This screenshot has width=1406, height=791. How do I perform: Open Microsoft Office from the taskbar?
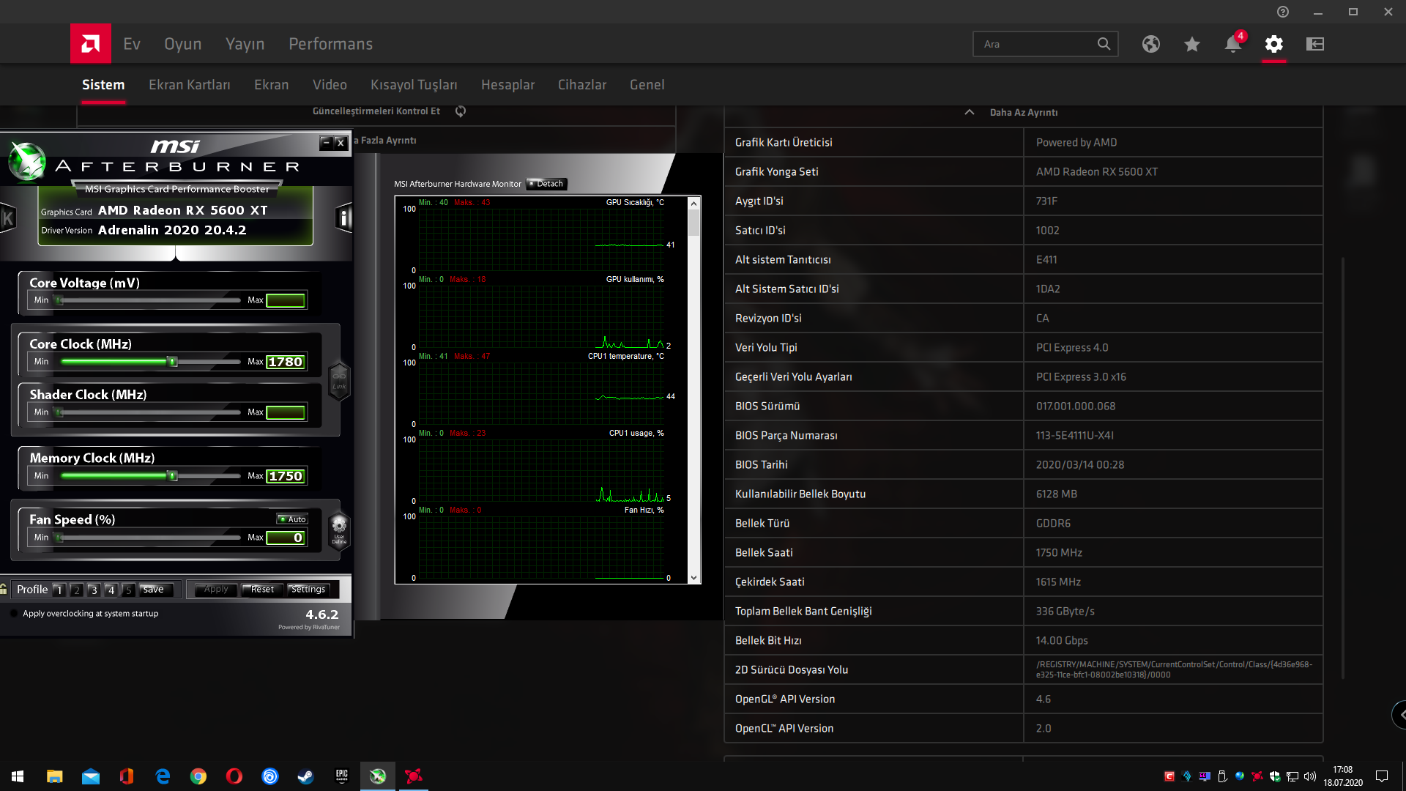coord(127,776)
